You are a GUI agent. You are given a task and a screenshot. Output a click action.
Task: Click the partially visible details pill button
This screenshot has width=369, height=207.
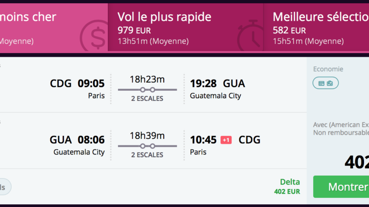pos(5,187)
